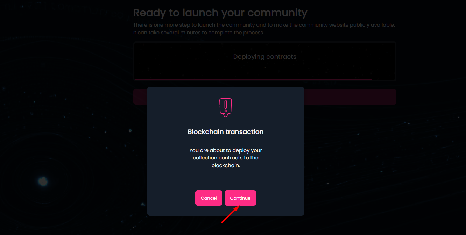Click "You are about to deploy your" line

coord(226,150)
